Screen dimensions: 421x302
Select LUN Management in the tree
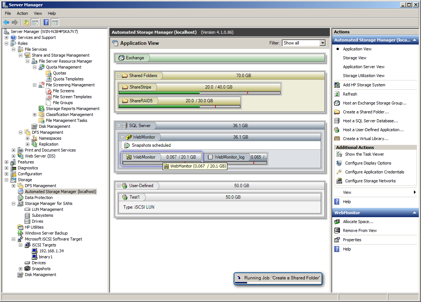tap(47, 210)
